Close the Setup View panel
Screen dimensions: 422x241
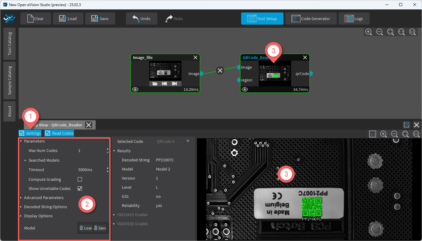[417, 125]
